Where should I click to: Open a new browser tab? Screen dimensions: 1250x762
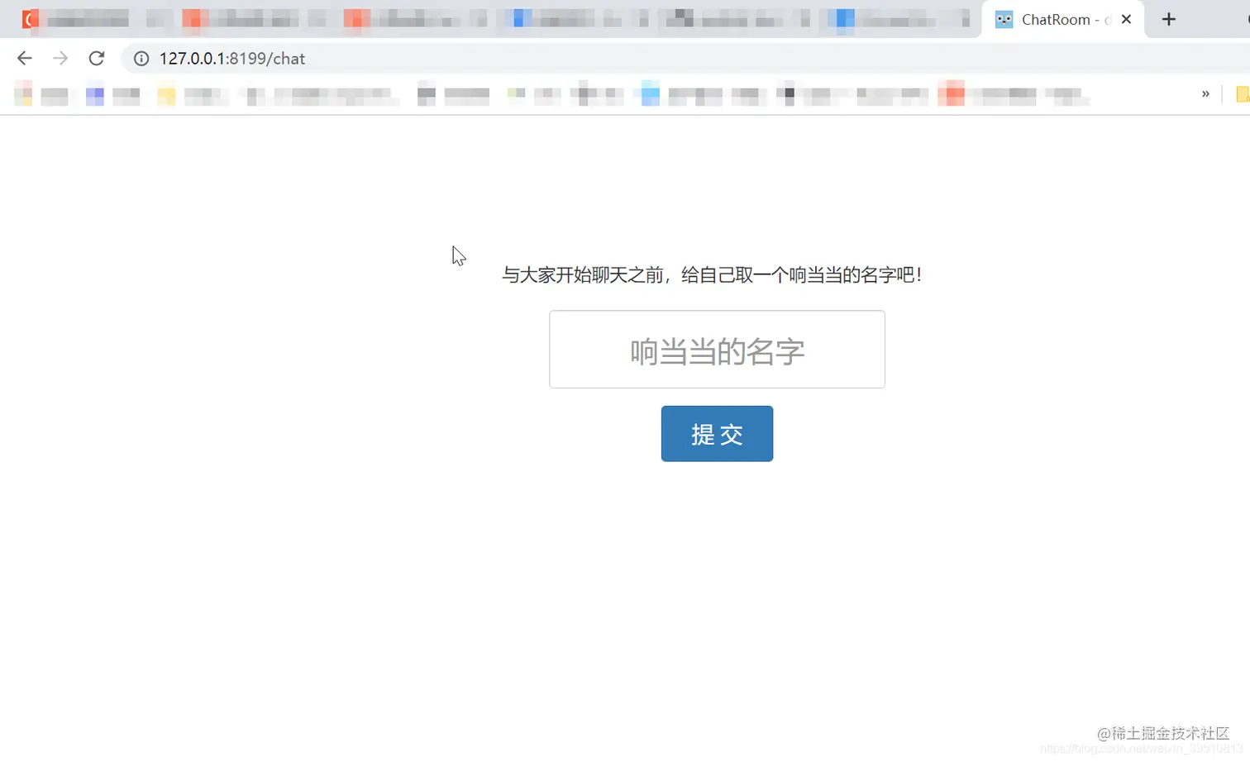coord(1168,19)
